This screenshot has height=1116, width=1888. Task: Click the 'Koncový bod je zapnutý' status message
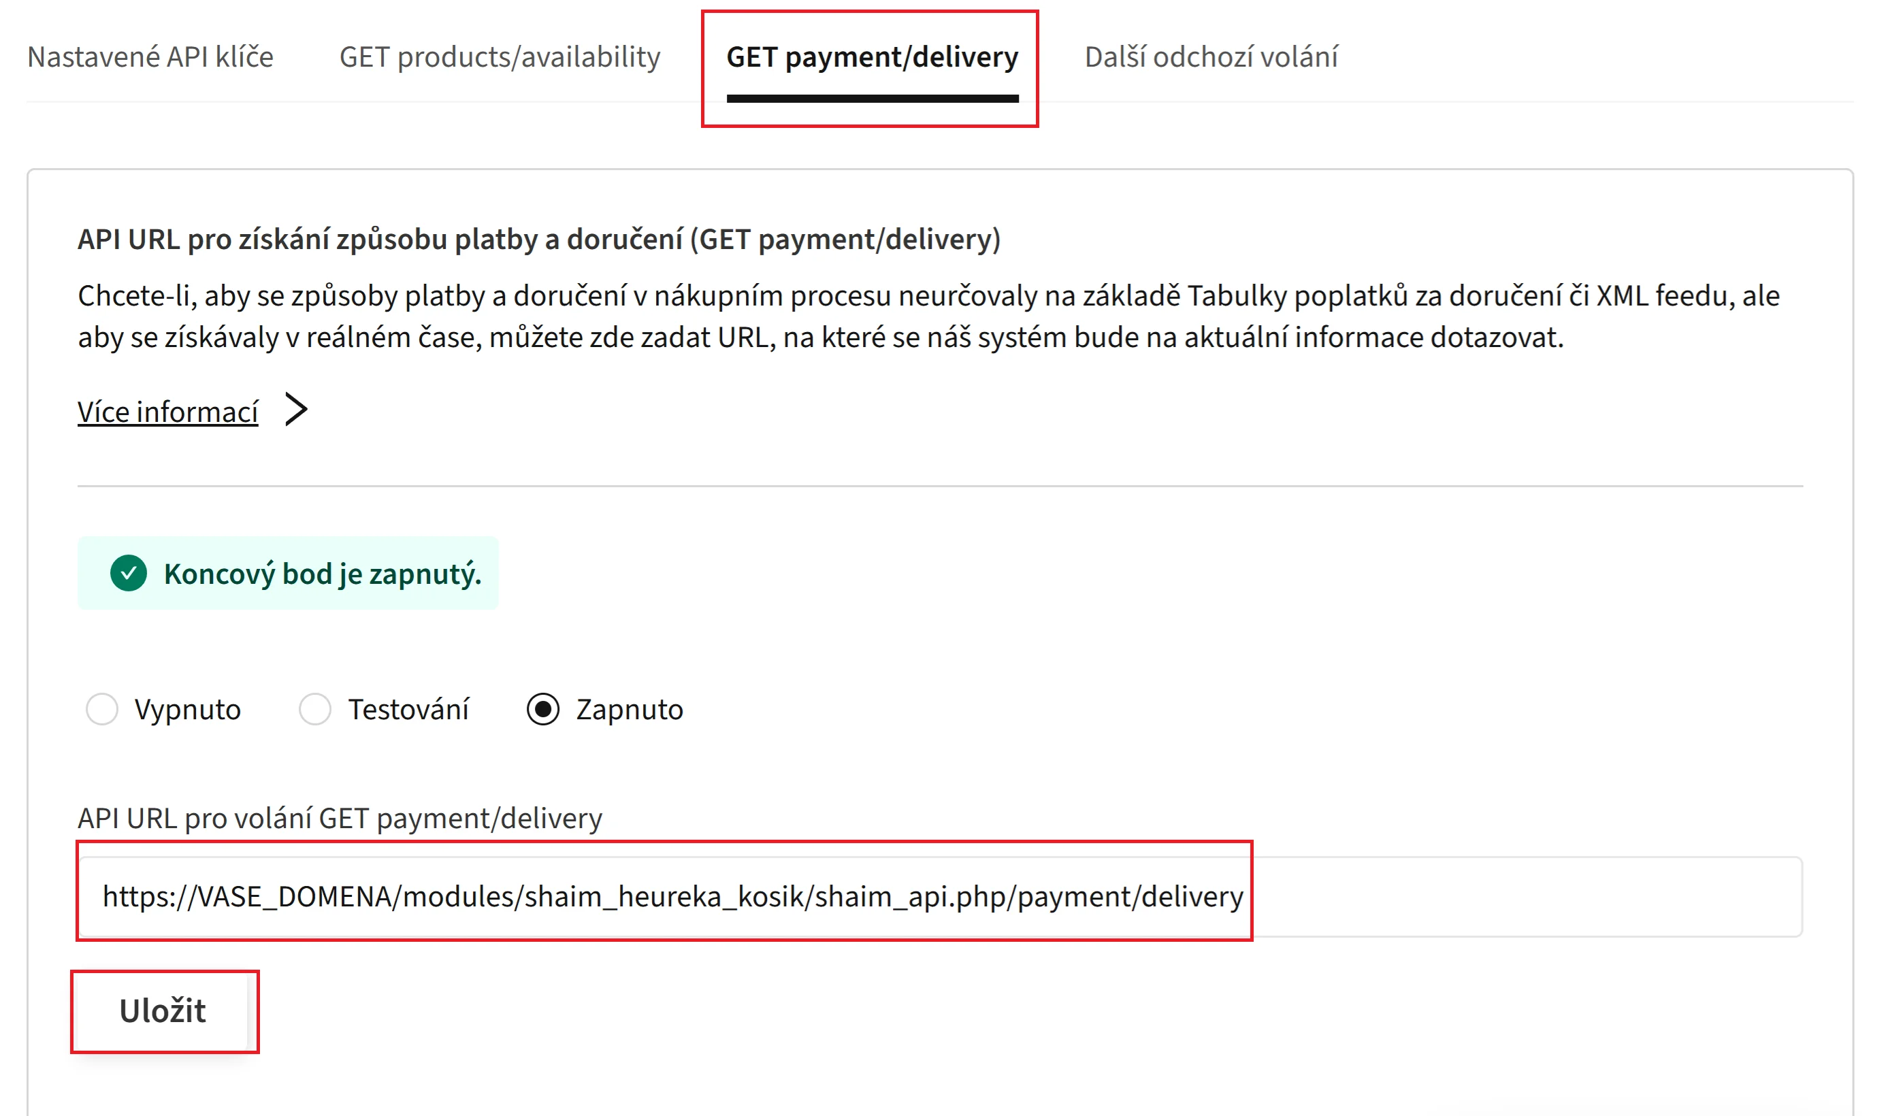click(323, 574)
